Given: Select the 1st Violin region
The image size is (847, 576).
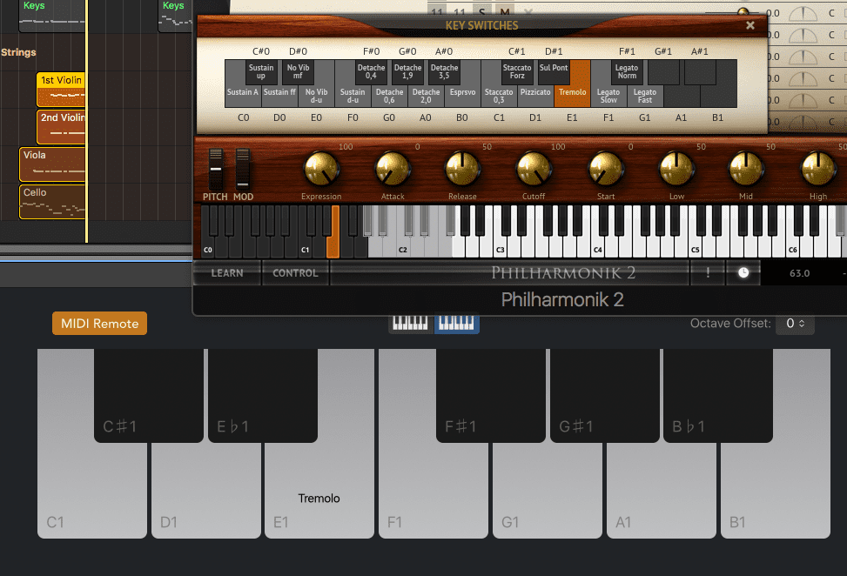Looking at the screenshot, I should [61, 89].
